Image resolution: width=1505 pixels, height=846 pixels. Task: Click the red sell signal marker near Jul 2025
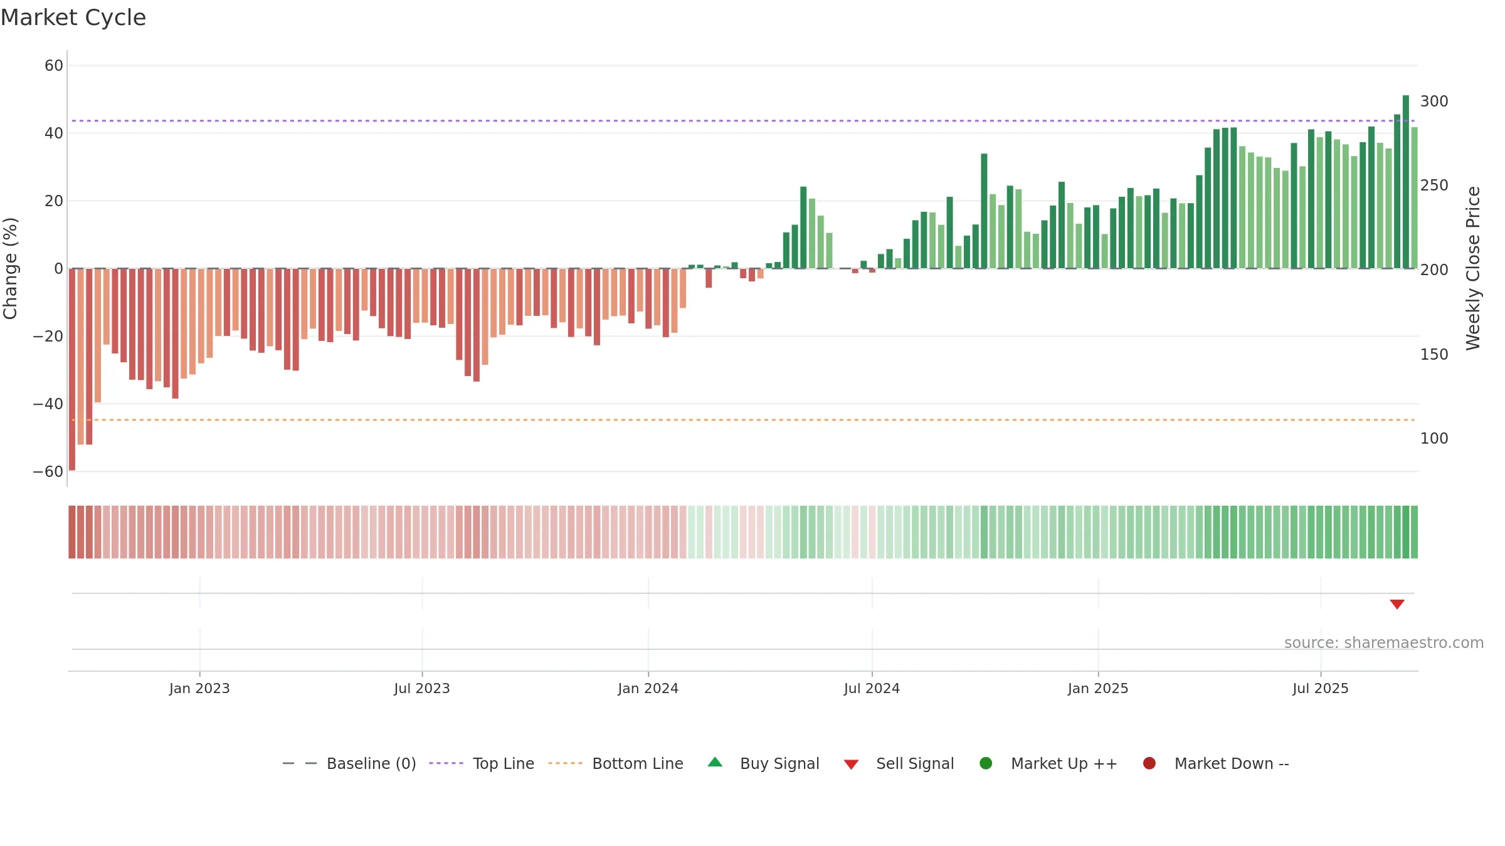(1397, 604)
